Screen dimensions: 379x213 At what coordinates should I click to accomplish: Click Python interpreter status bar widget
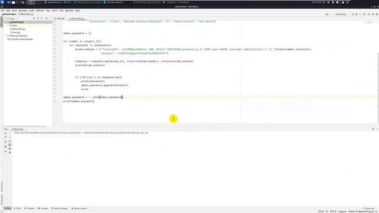[x=361, y=212]
